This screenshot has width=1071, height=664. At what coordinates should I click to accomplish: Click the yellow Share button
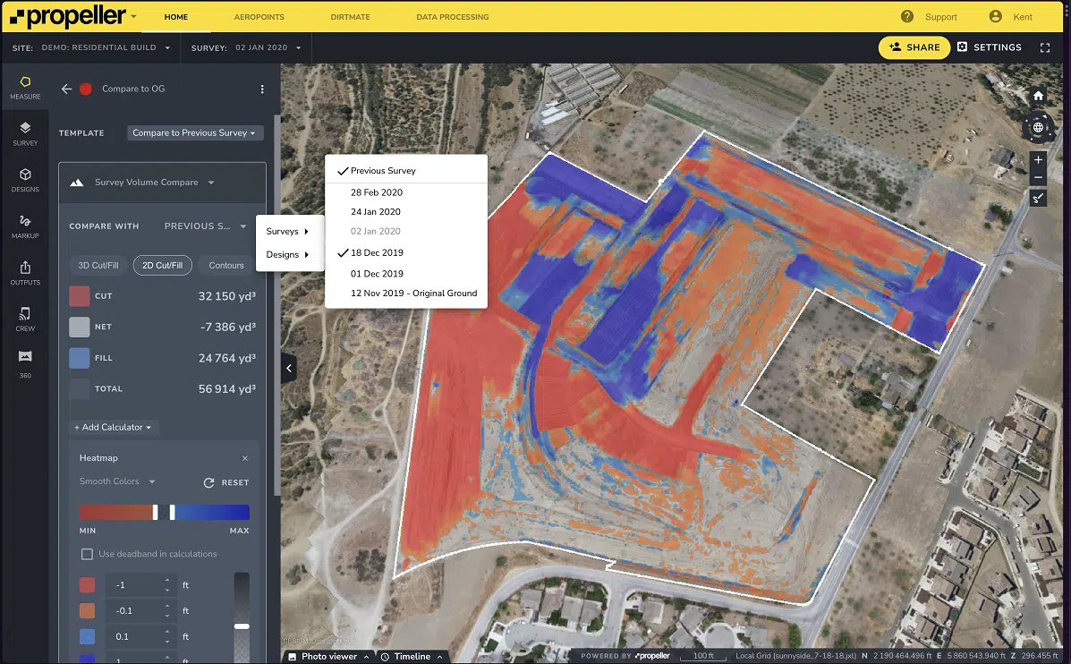pyautogui.click(x=914, y=47)
